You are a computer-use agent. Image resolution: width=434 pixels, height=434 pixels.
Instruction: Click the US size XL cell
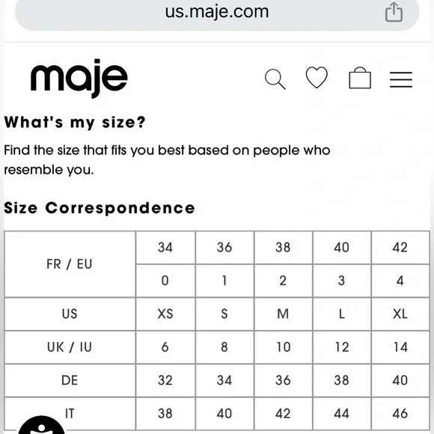400,314
